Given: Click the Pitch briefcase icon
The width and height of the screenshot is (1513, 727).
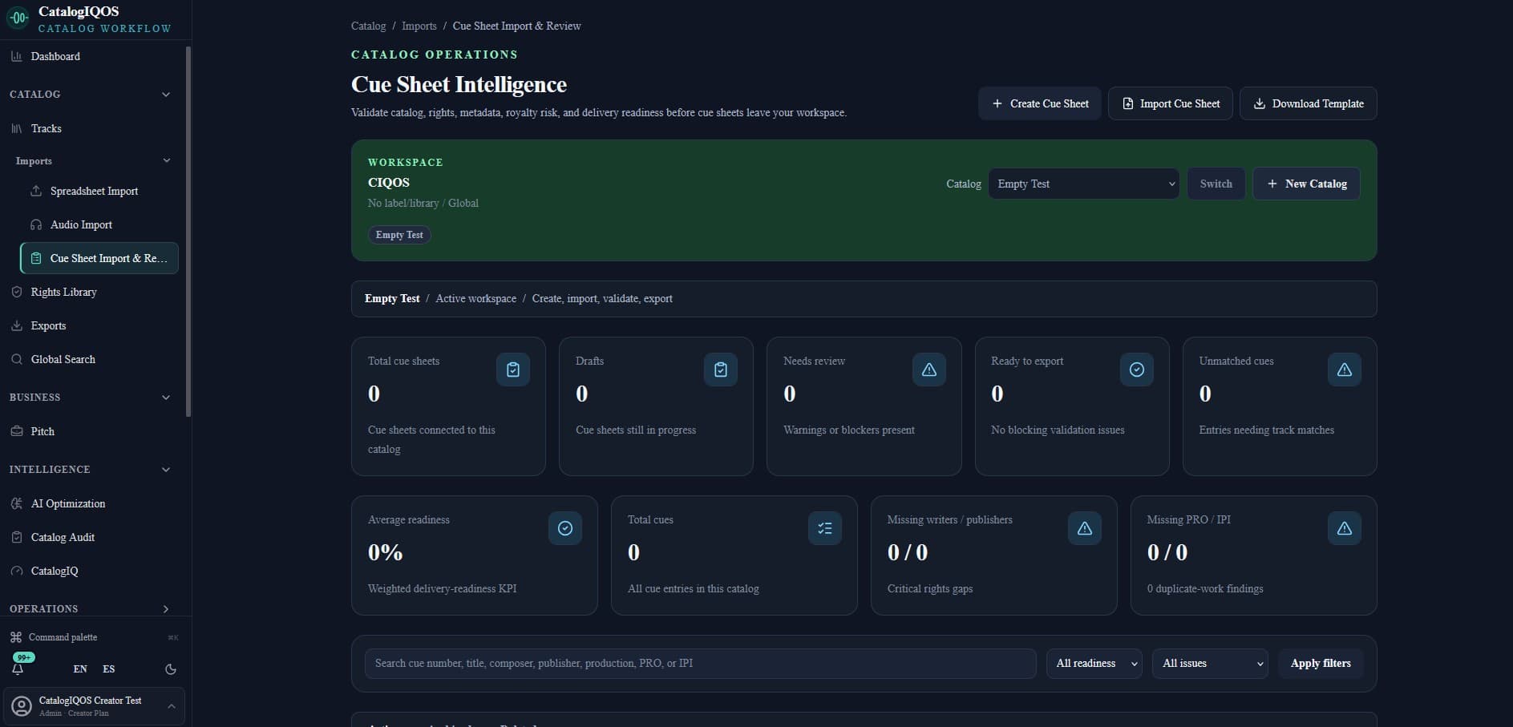Looking at the screenshot, I should tap(17, 431).
